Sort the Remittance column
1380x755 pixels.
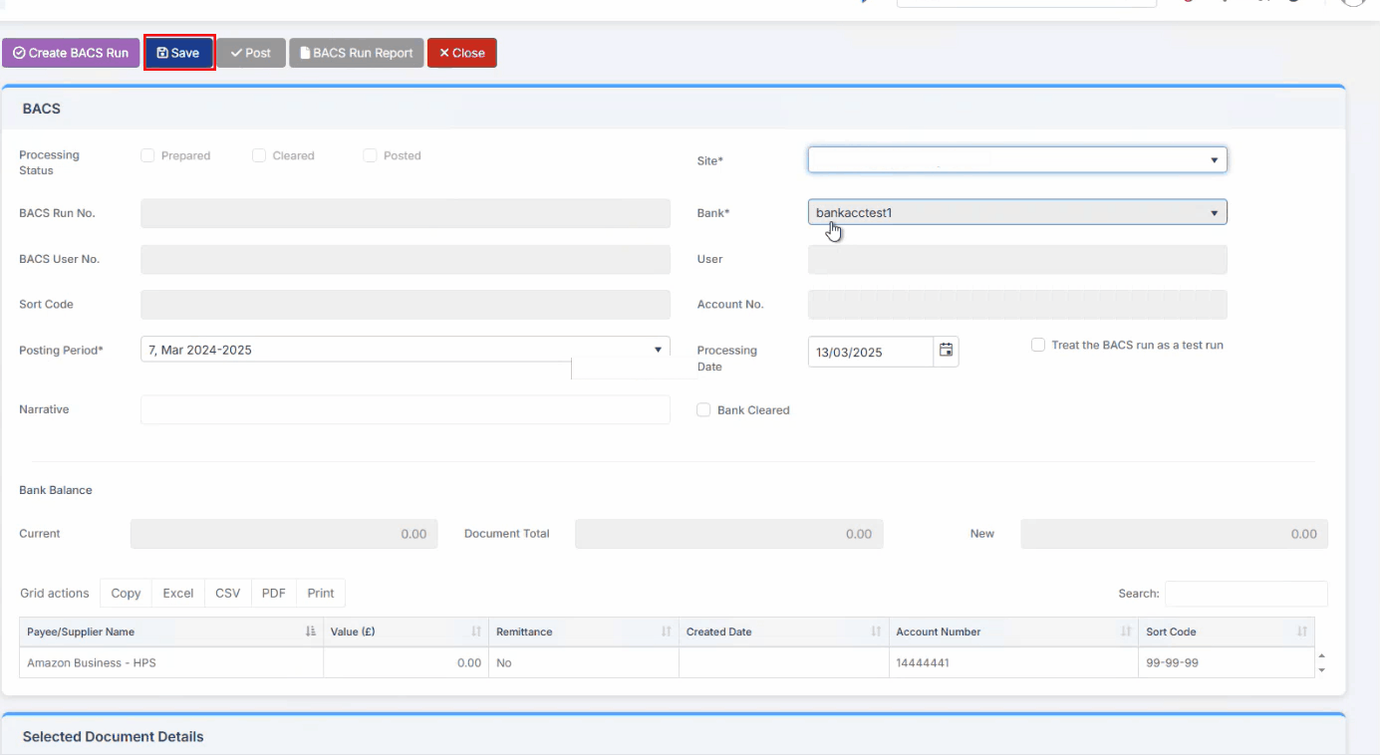click(666, 631)
